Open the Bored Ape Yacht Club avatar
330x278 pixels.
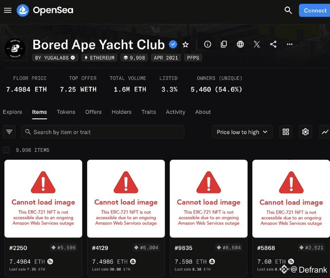point(15,48)
